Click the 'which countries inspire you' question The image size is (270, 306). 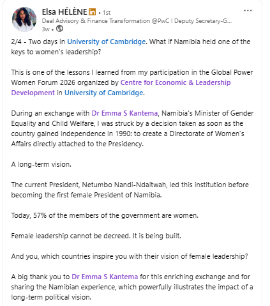click(130, 256)
